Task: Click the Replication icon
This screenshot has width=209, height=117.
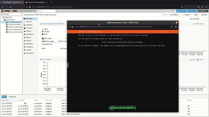Action: tap(24, 44)
